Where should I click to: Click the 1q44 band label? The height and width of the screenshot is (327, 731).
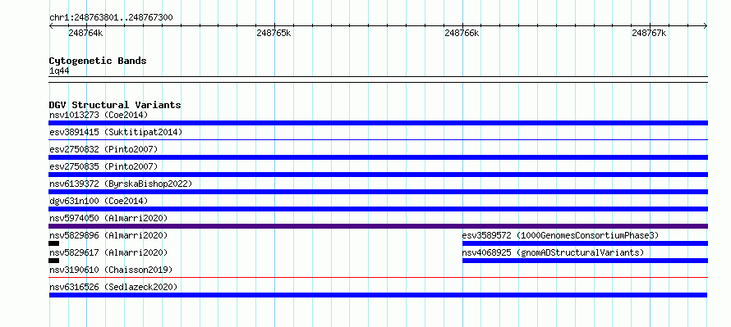click(x=59, y=70)
